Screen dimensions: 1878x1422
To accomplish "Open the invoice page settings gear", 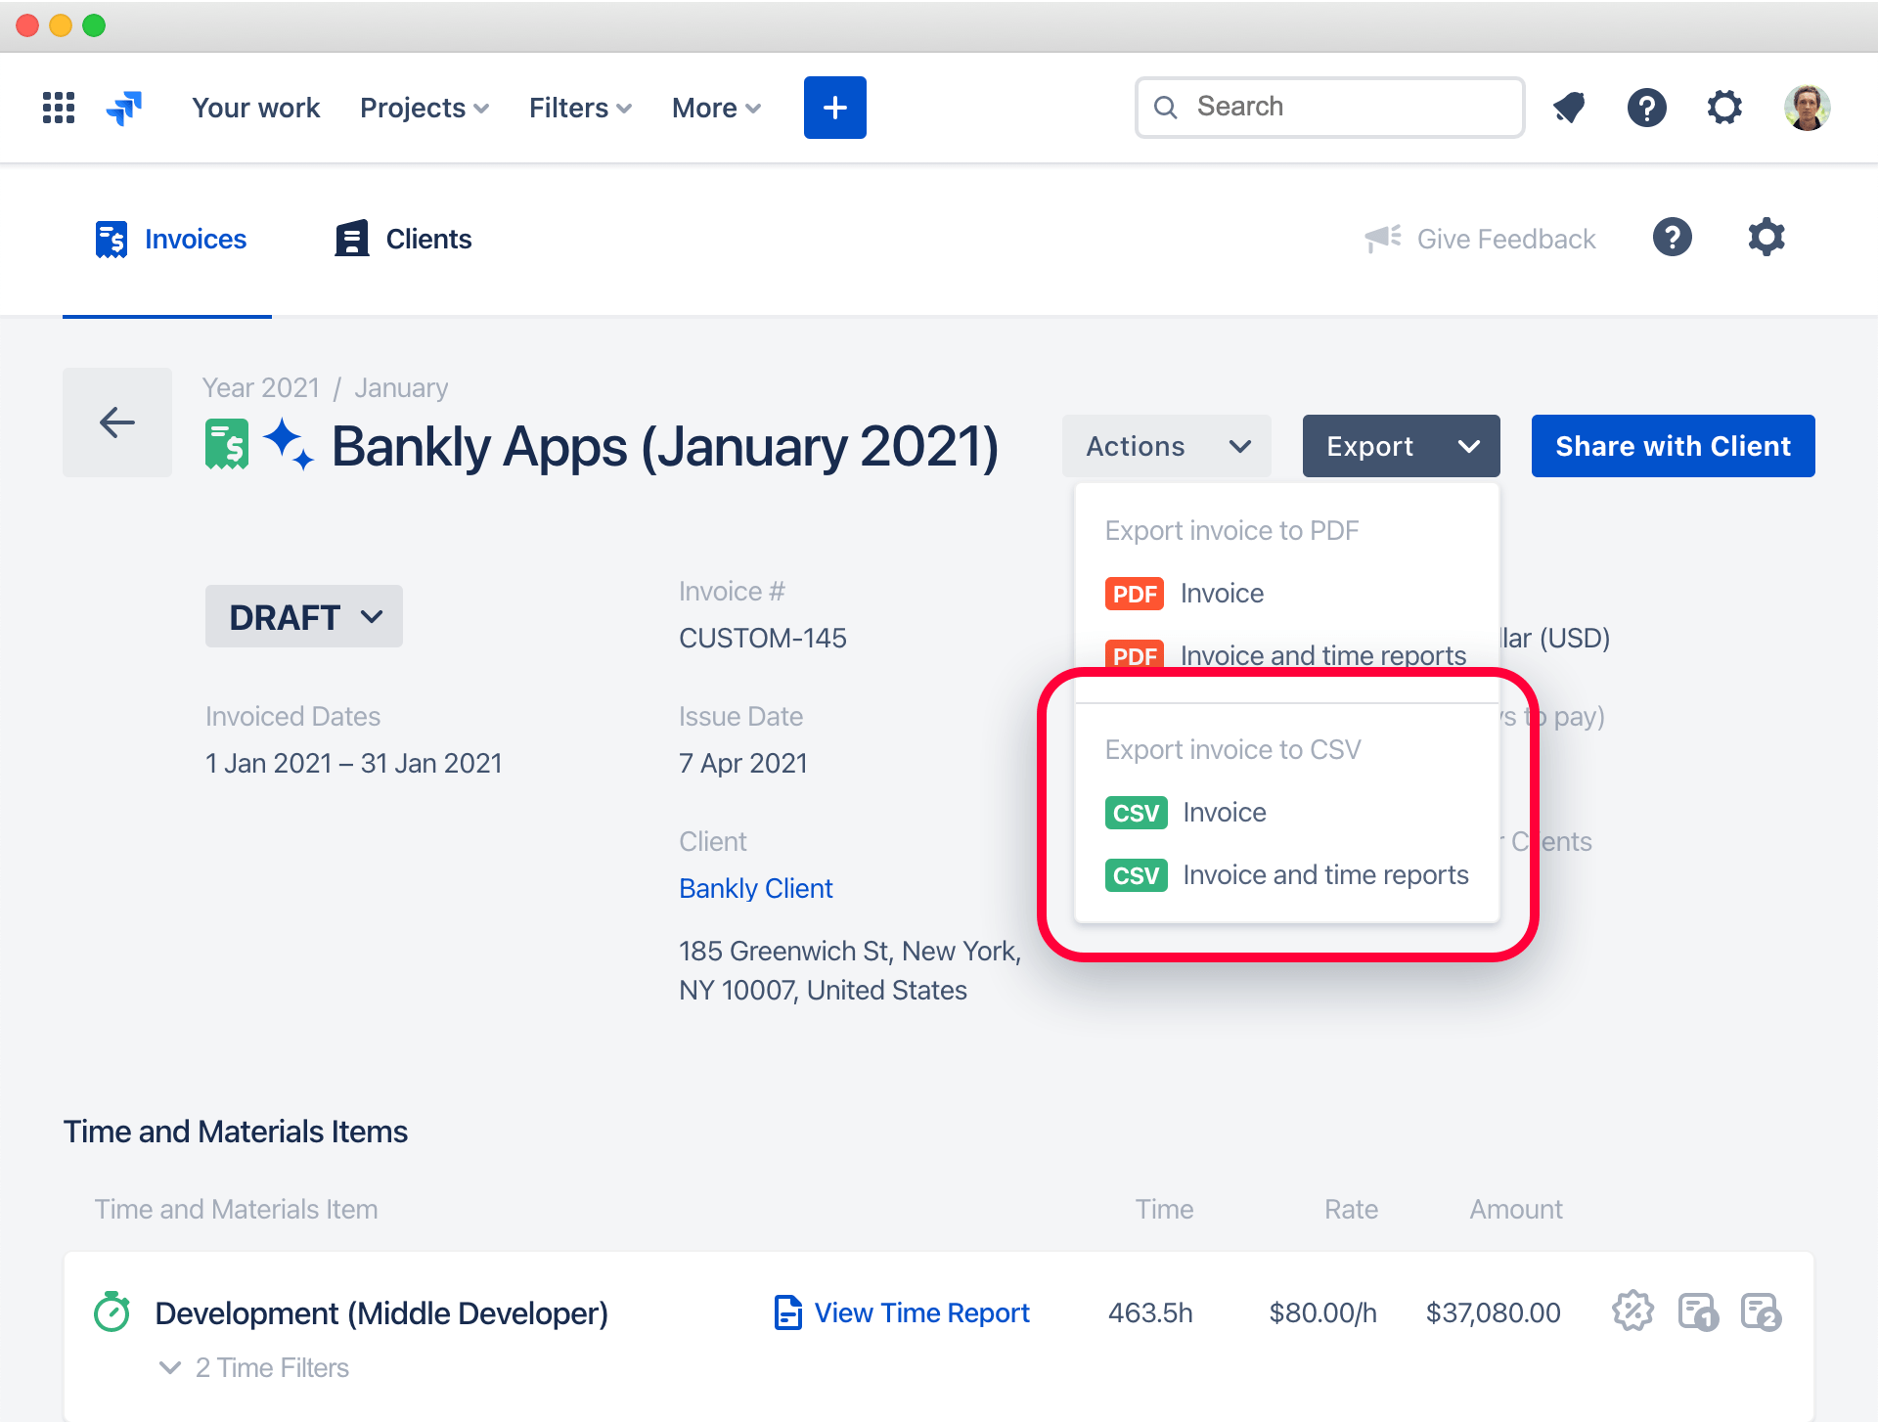I will point(1766,238).
